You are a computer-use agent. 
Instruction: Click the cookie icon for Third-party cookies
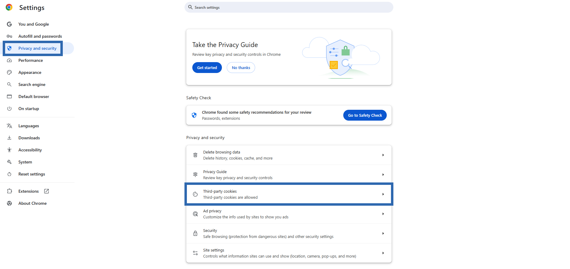tap(195, 194)
